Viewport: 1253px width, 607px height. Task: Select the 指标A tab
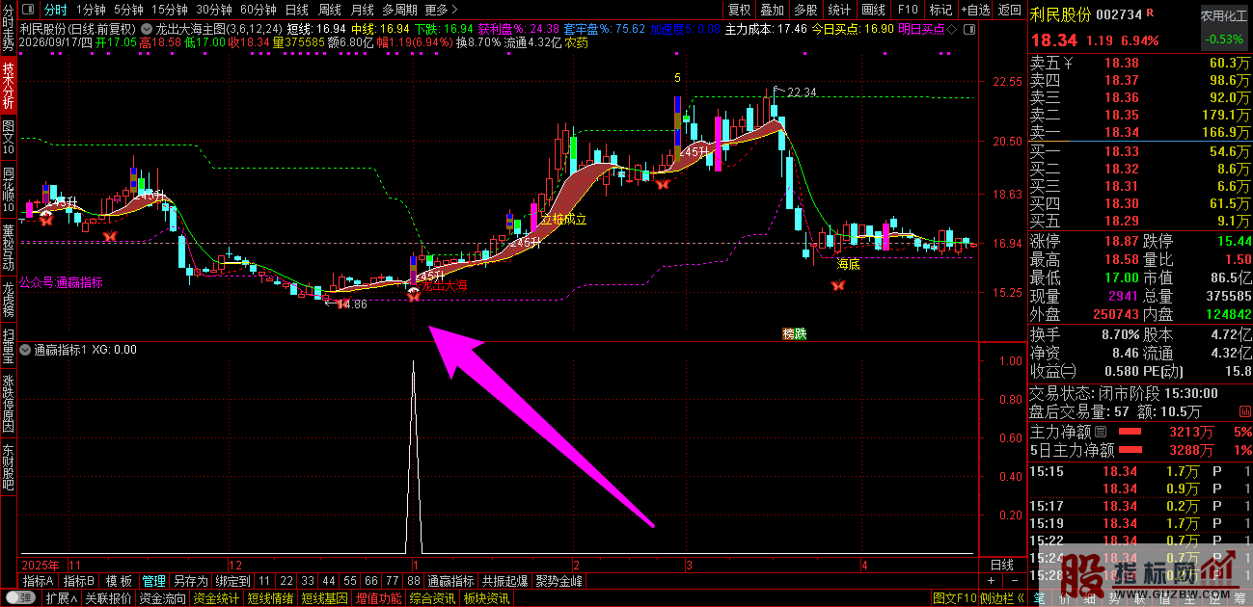tap(38, 581)
